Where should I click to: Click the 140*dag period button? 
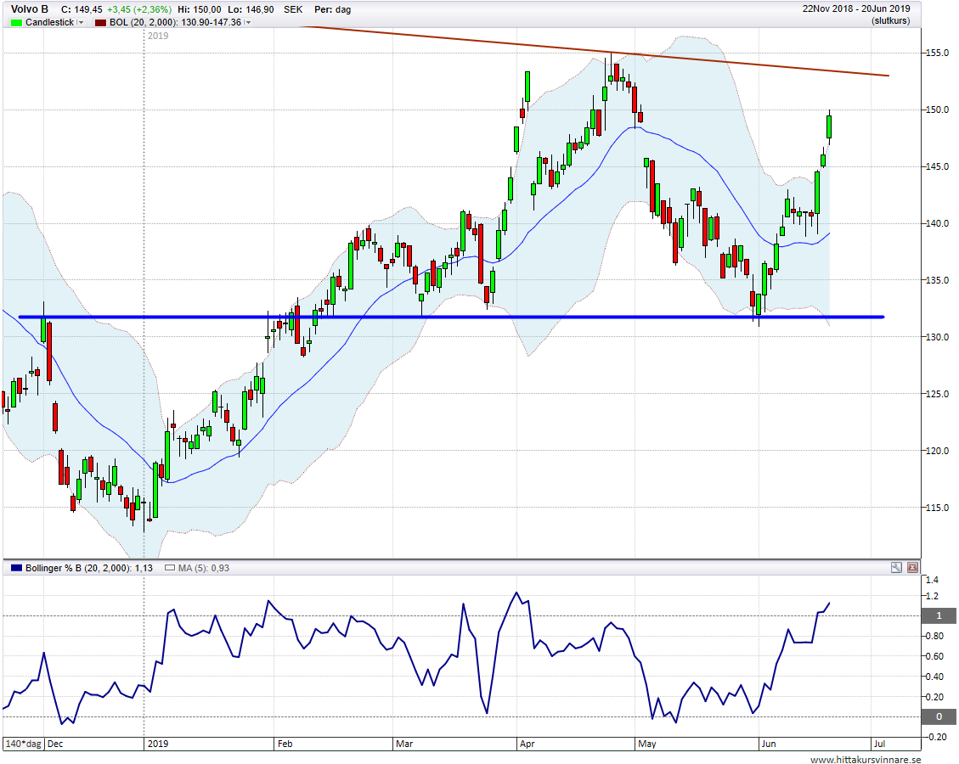23,744
